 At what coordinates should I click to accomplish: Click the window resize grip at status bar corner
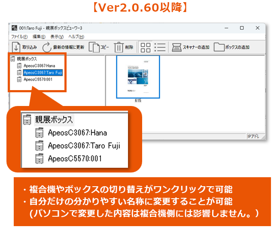pos(263,137)
